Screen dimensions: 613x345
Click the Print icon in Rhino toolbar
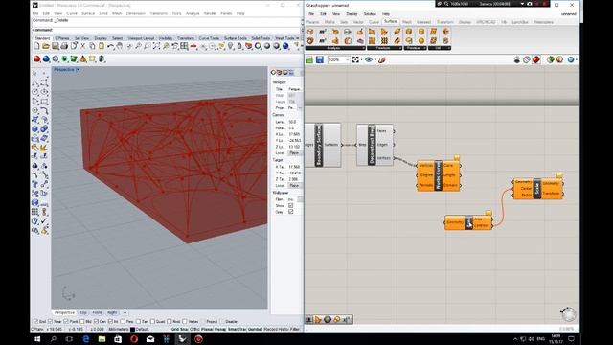tap(64, 46)
